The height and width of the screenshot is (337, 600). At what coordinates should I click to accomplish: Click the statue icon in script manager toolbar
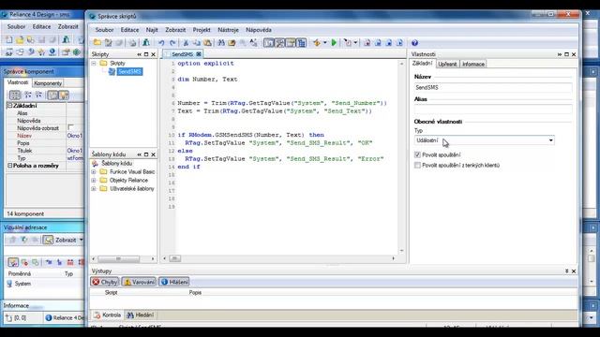coord(146,43)
